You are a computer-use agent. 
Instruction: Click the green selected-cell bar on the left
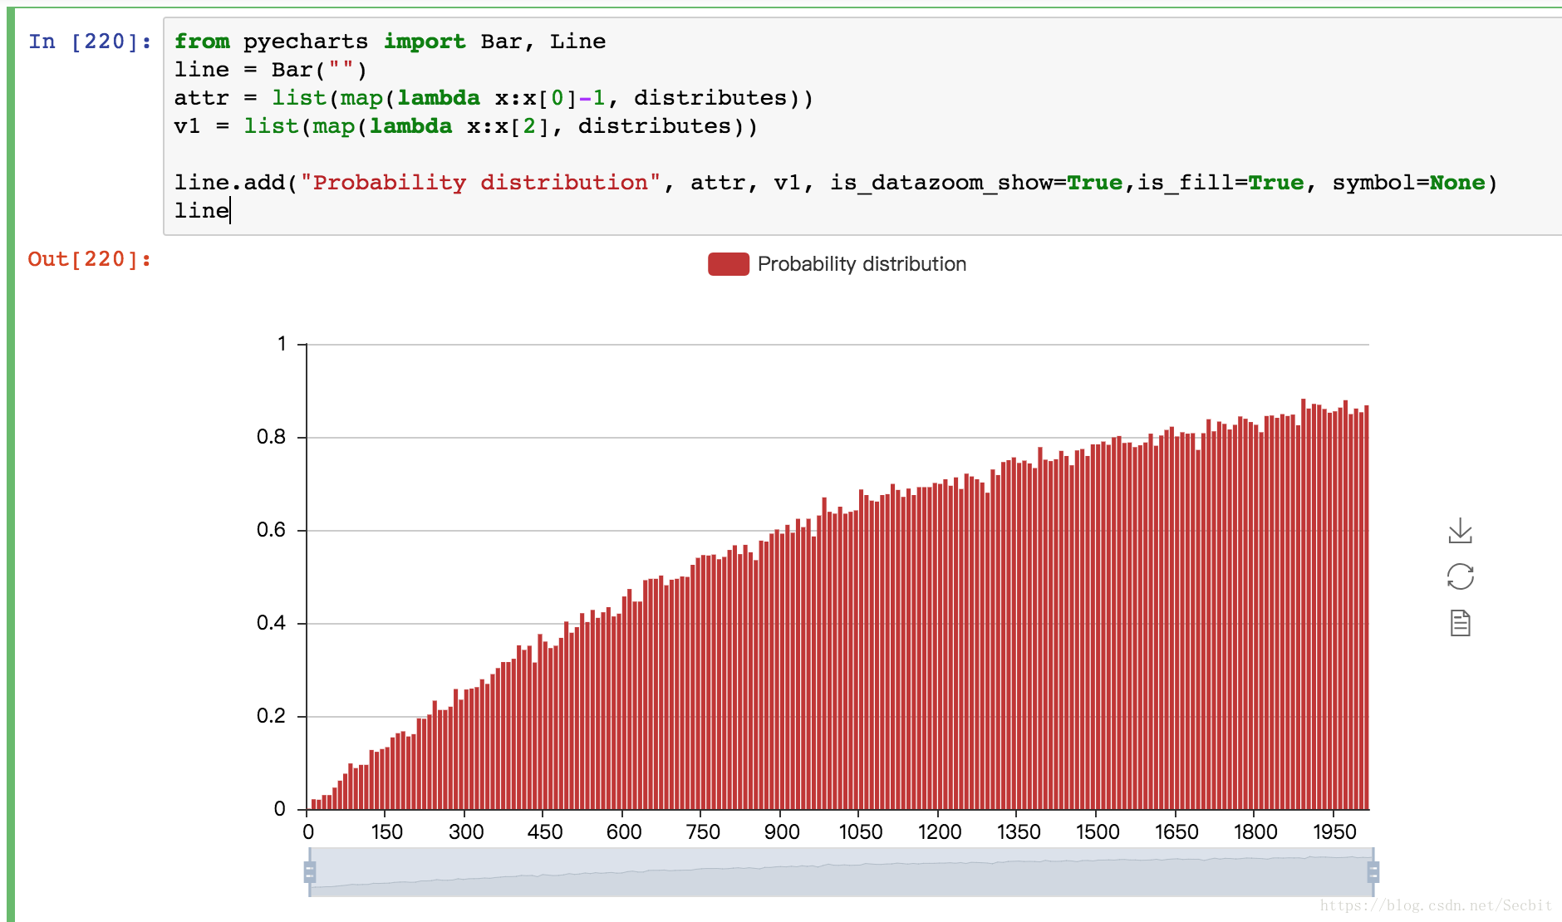pyautogui.click(x=11, y=465)
